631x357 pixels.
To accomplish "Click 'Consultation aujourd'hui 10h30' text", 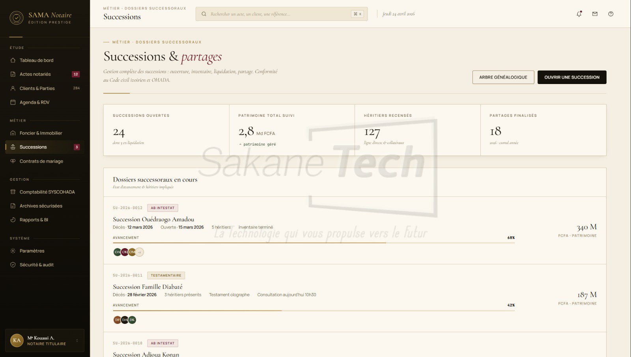I will point(287,295).
